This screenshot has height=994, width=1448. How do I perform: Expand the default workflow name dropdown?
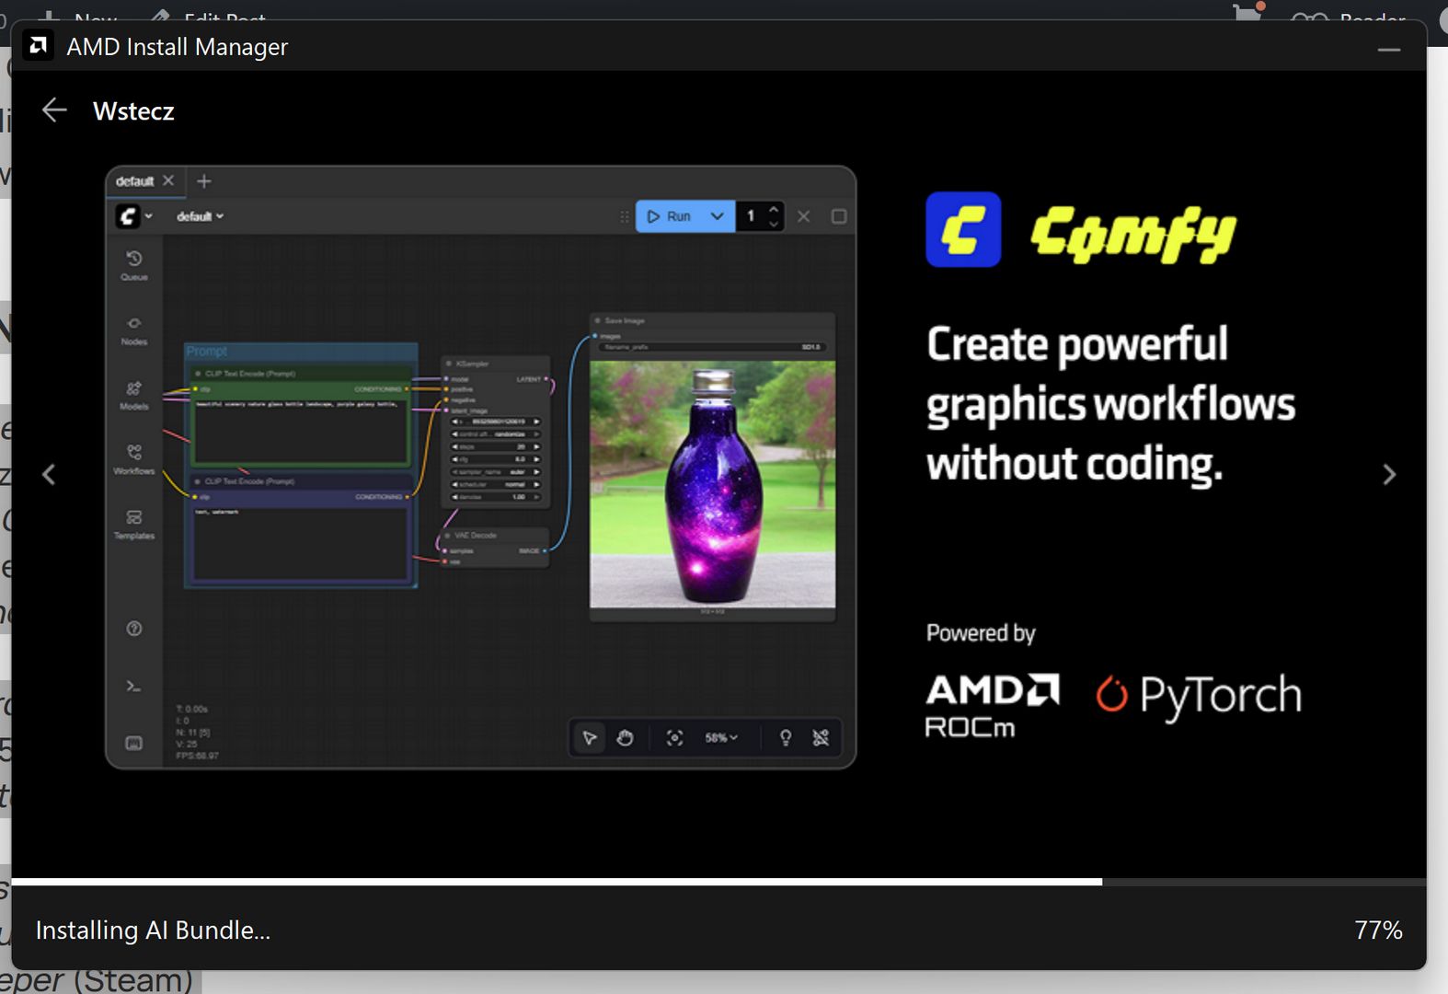pyautogui.click(x=200, y=216)
